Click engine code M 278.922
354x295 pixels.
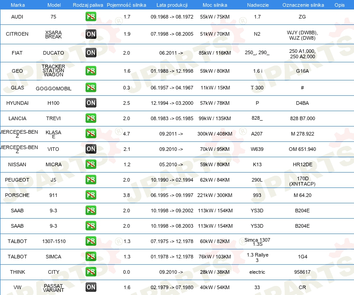pyautogui.click(x=302, y=134)
